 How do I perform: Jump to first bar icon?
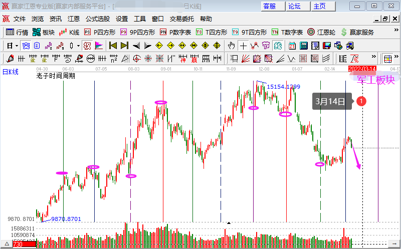tap(113, 46)
